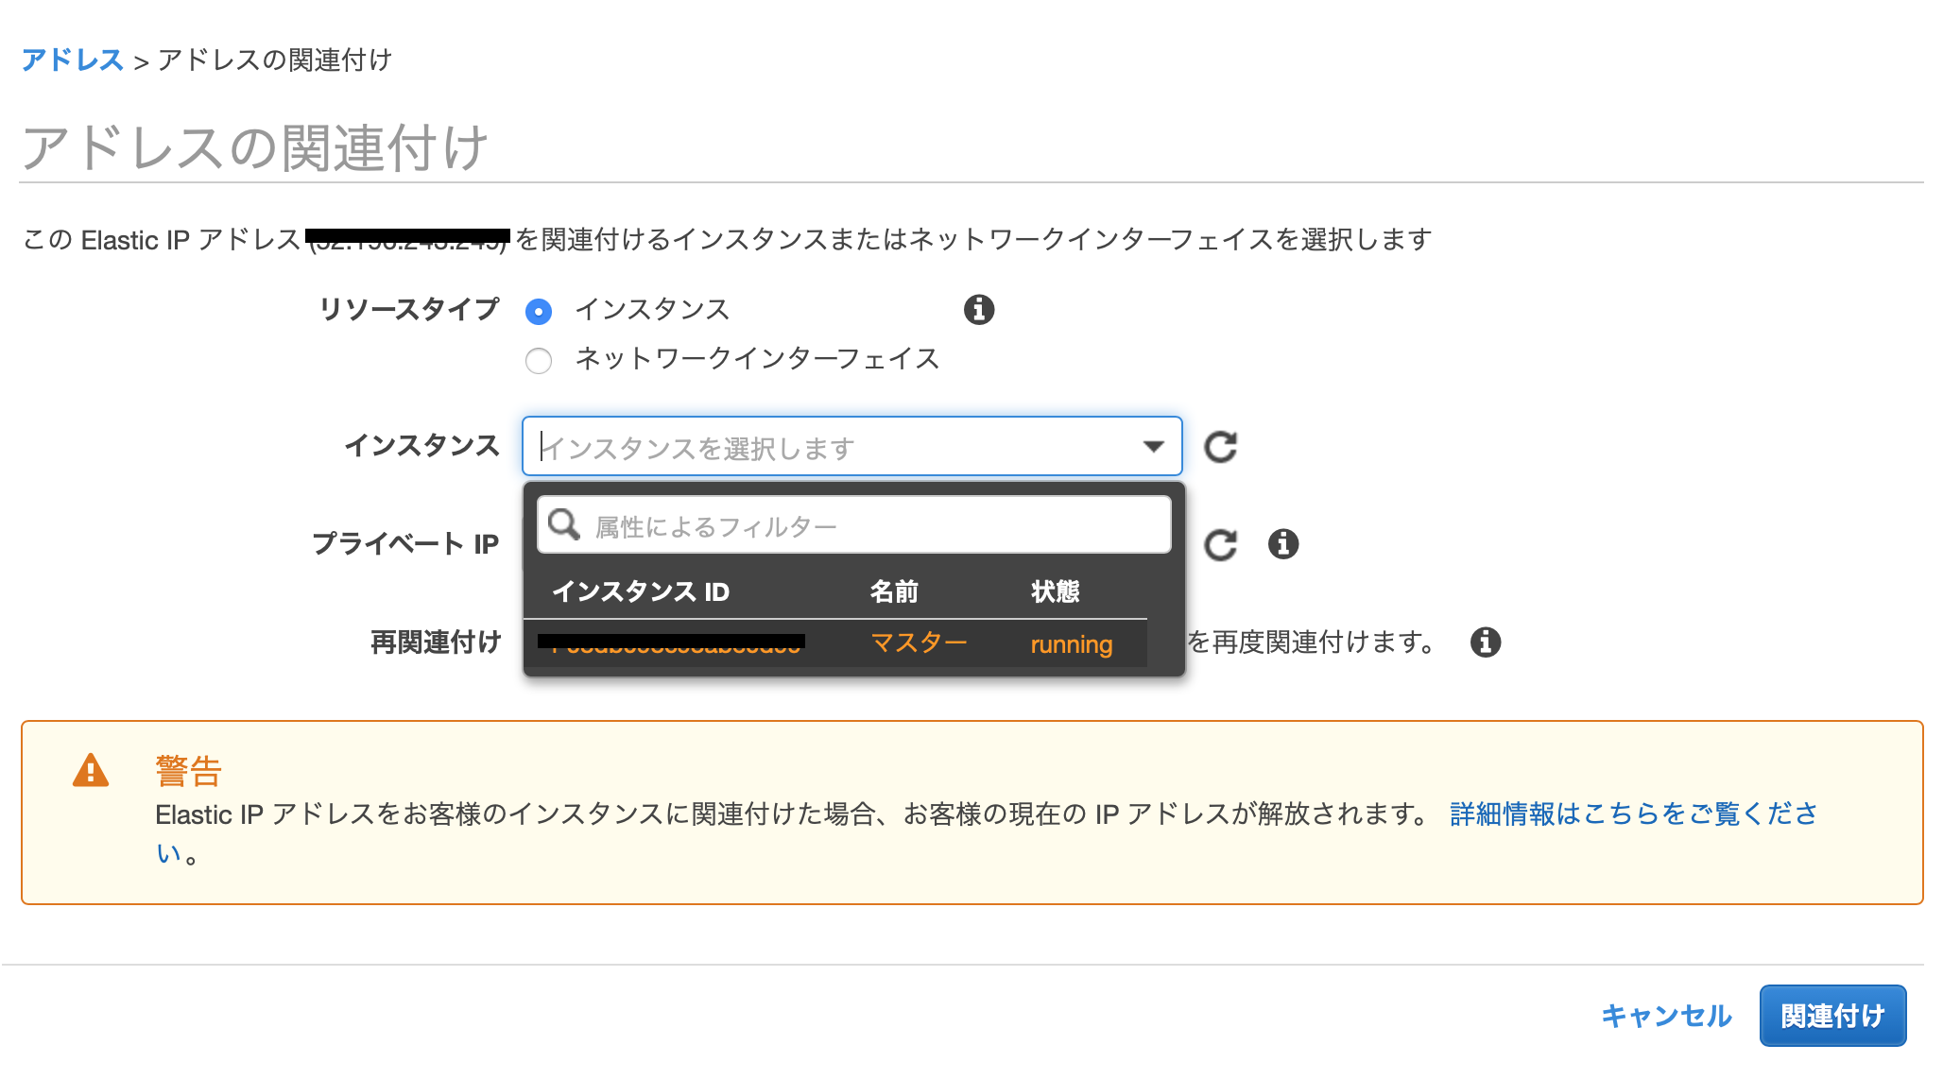Click the インスタンス ID column header

[641, 592]
